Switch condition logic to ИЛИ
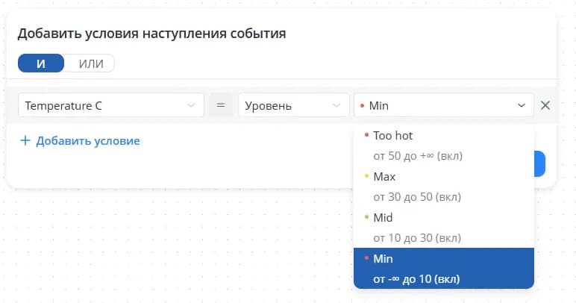 tap(91, 63)
